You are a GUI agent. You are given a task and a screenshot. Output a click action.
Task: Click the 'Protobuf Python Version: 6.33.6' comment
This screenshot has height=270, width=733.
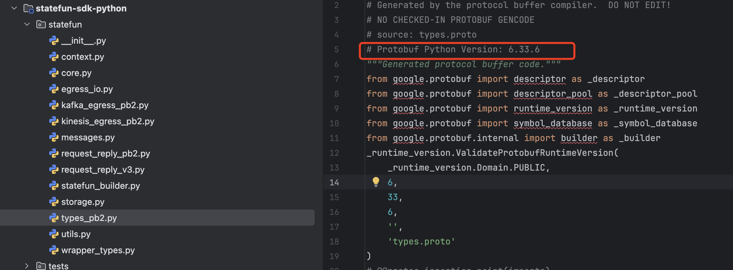pos(453,49)
